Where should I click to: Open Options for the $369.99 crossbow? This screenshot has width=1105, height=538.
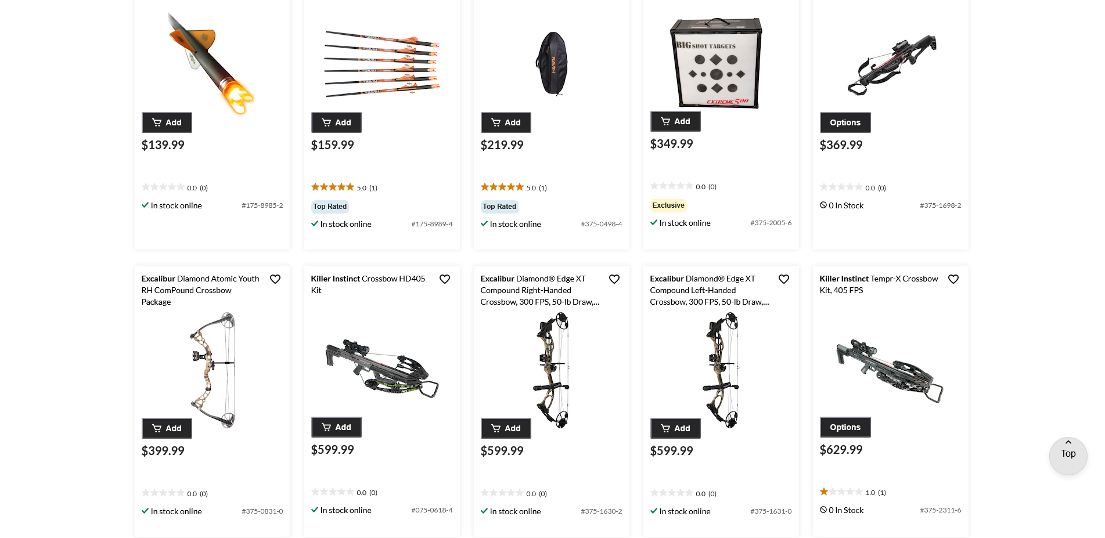point(845,122)
